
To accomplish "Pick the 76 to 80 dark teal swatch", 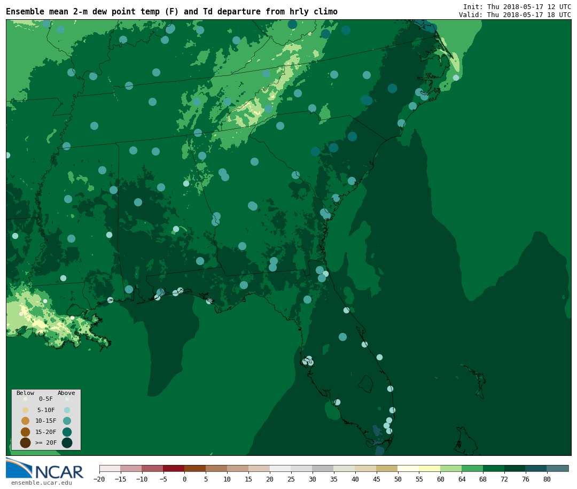I will (x=537, y=468).
